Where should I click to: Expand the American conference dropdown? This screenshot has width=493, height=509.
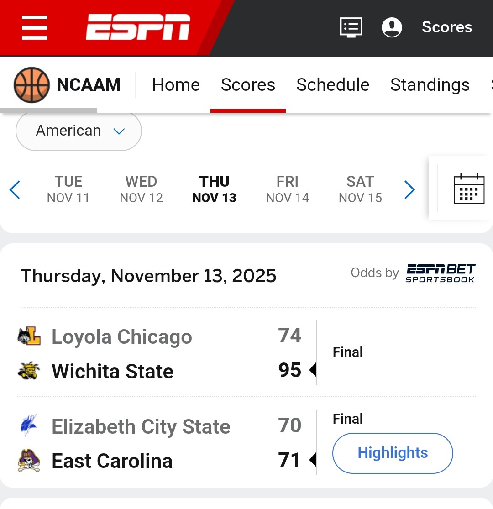click(x=79, y=131)
